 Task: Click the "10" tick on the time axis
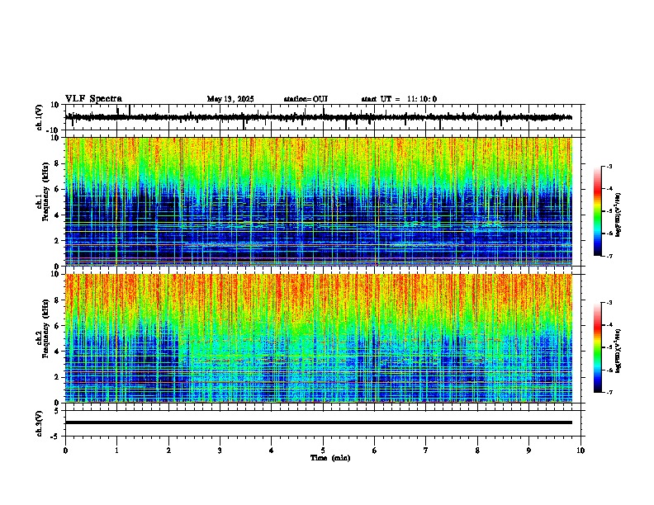tap(581, 451)
